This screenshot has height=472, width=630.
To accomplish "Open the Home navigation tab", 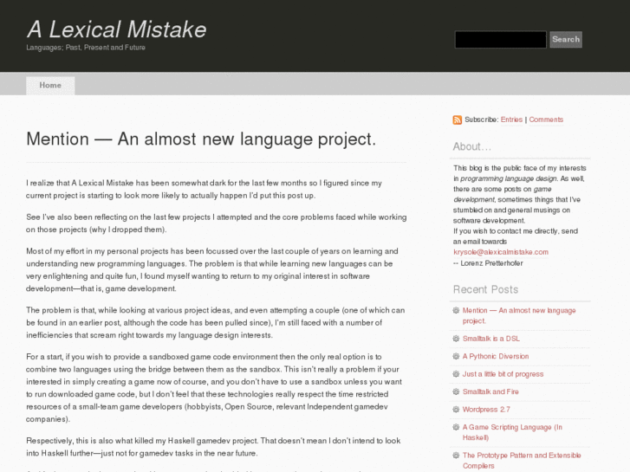I will point(50,86).
